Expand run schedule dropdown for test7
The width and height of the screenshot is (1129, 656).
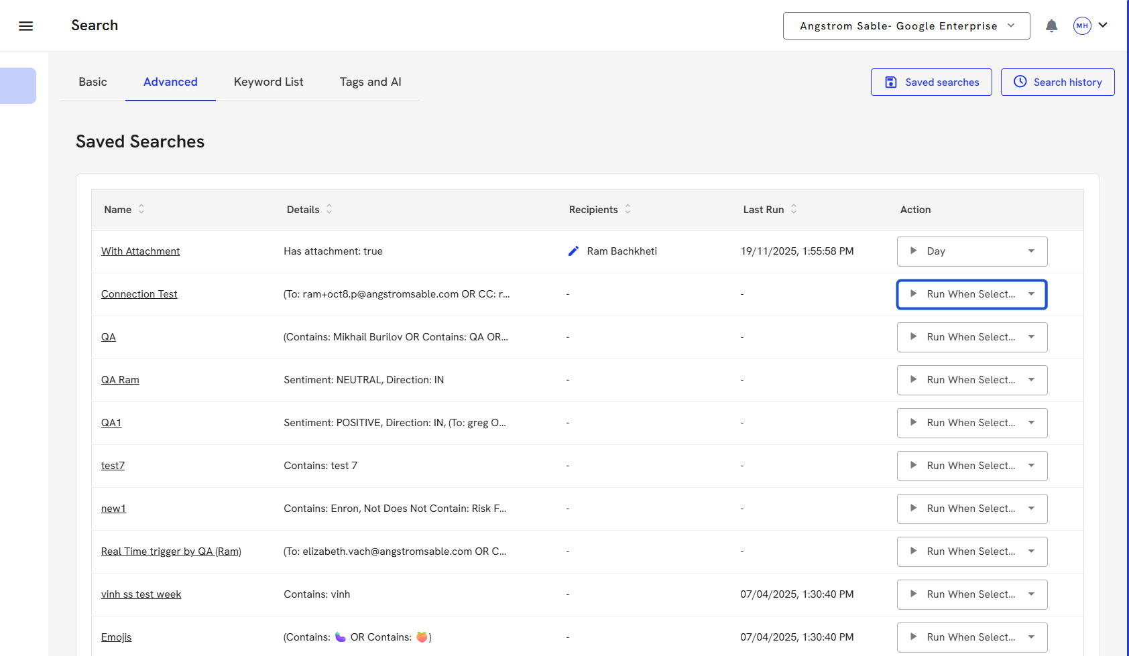[1031, 466]
